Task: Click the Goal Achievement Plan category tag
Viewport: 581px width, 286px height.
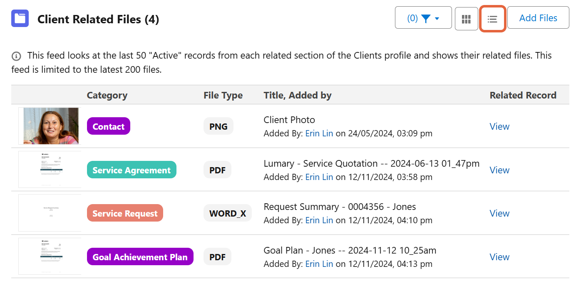Action: pyautogui.click(x=140, y=257)
